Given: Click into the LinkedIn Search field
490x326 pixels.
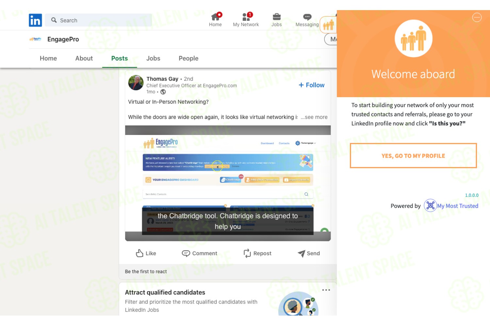Looking at the screenshot, I should [99, 20].
